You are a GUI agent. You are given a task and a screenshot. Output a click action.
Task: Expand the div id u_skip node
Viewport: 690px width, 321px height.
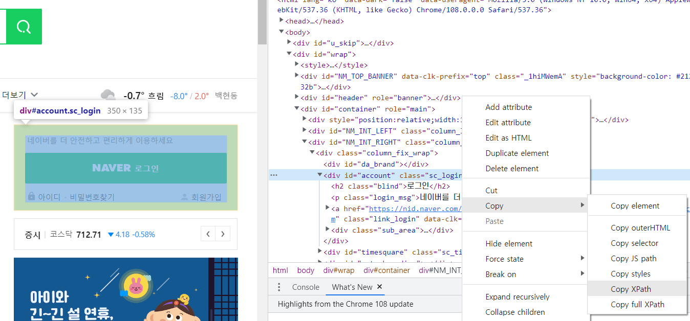(289, 43)
